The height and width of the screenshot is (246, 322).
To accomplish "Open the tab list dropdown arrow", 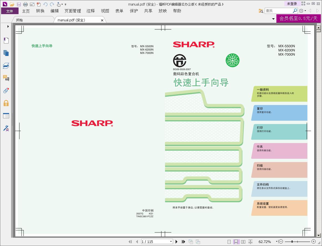I will (x=273, y=19).
